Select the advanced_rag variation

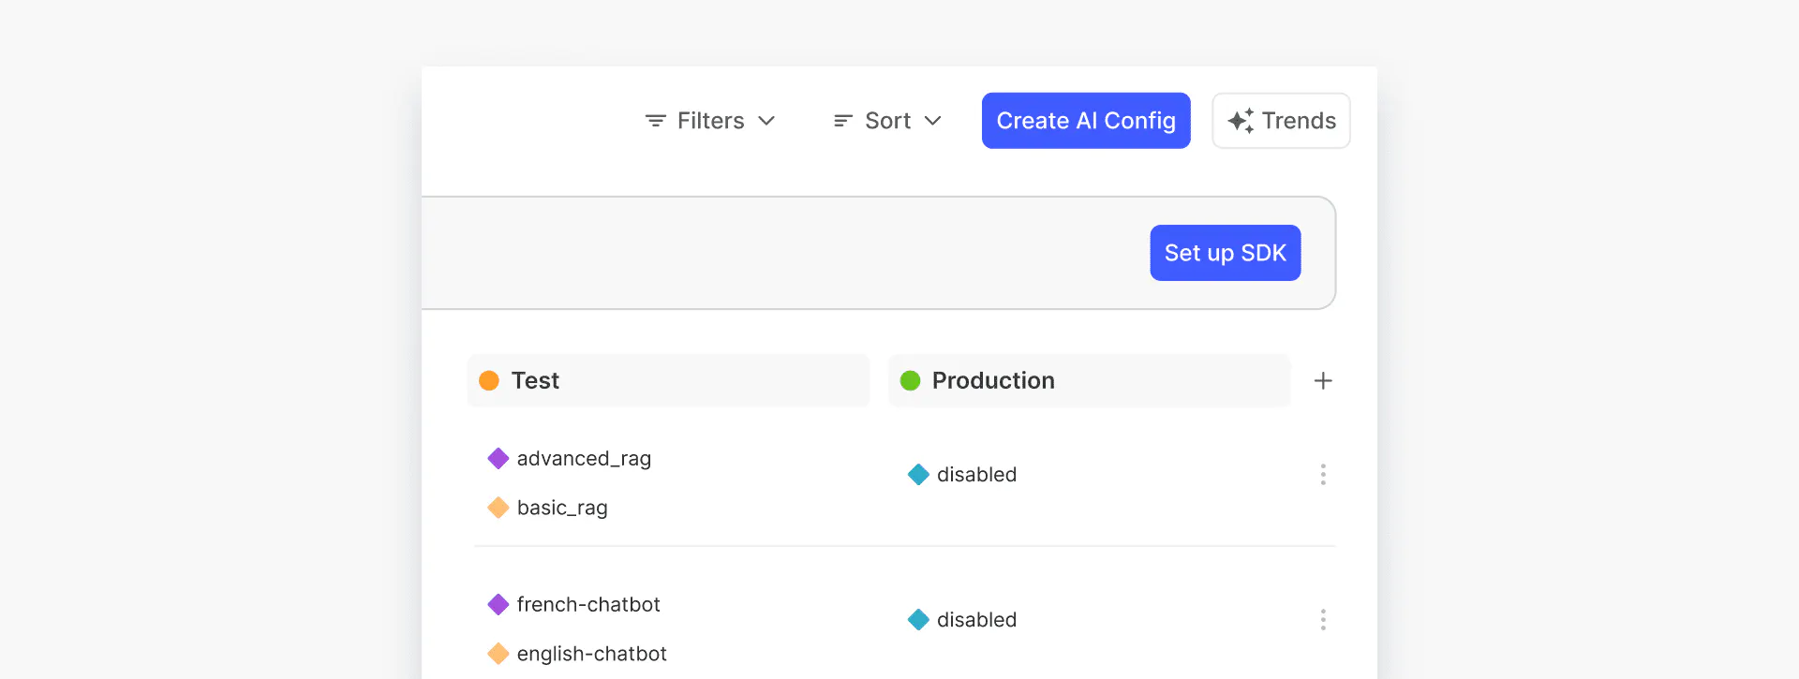tap(584, 459)
